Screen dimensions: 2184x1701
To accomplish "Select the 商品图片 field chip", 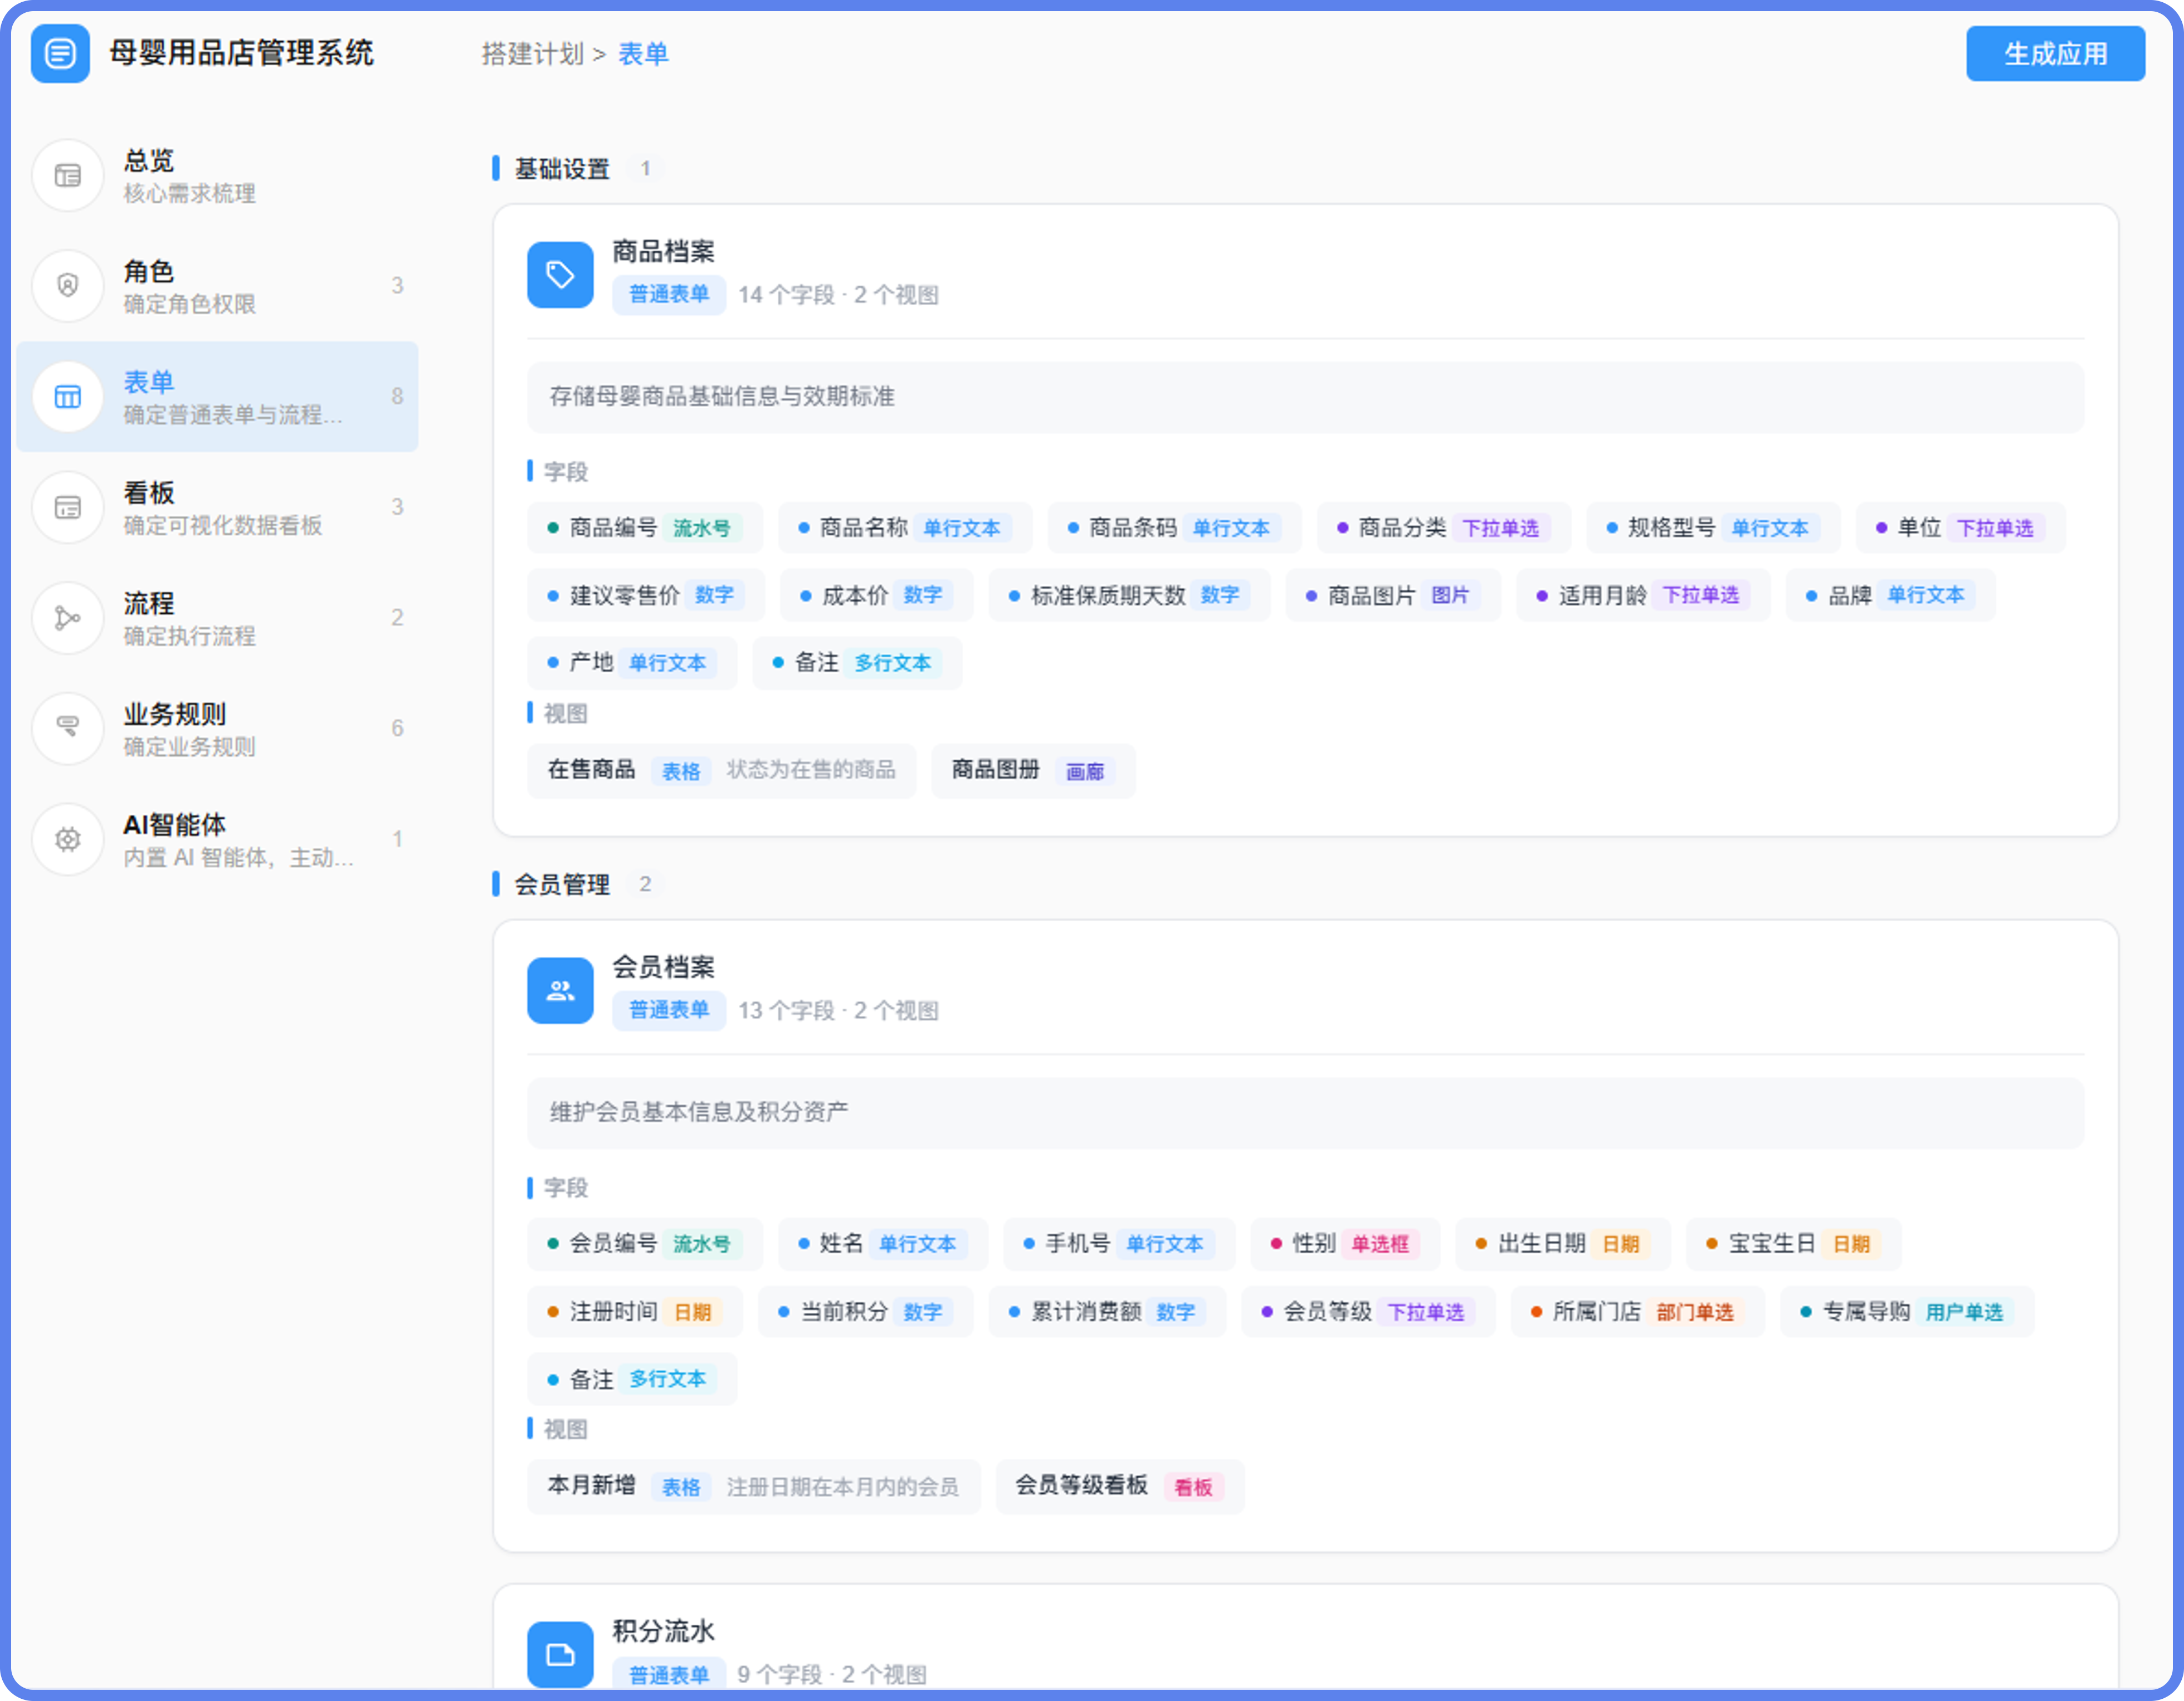I will click(1393, 595).
